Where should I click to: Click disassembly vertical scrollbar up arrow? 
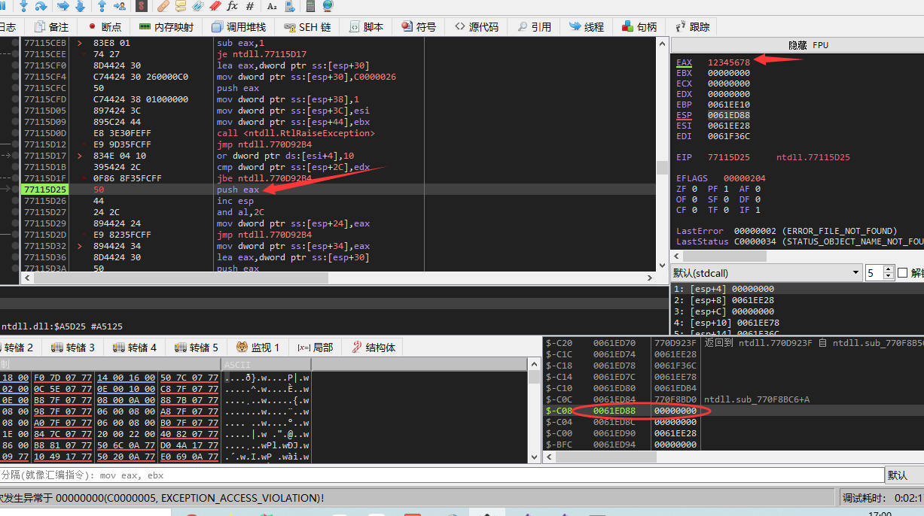click(x=663, y=45)
